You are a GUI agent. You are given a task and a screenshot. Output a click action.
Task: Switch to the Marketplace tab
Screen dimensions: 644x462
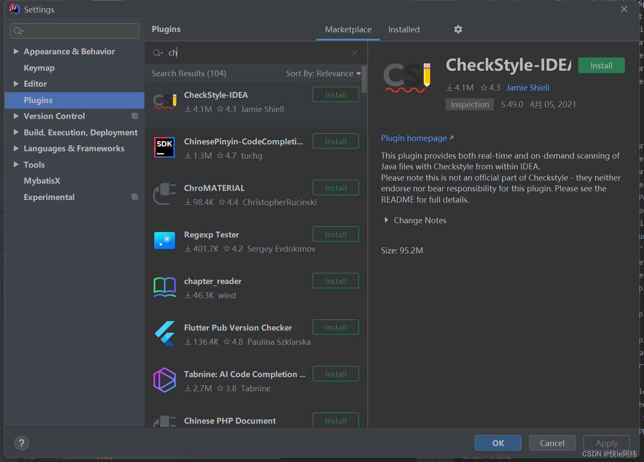(348, 29)
